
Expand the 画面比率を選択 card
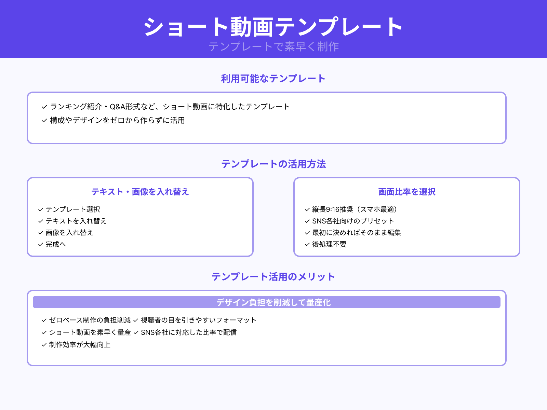tap(406, 192)
